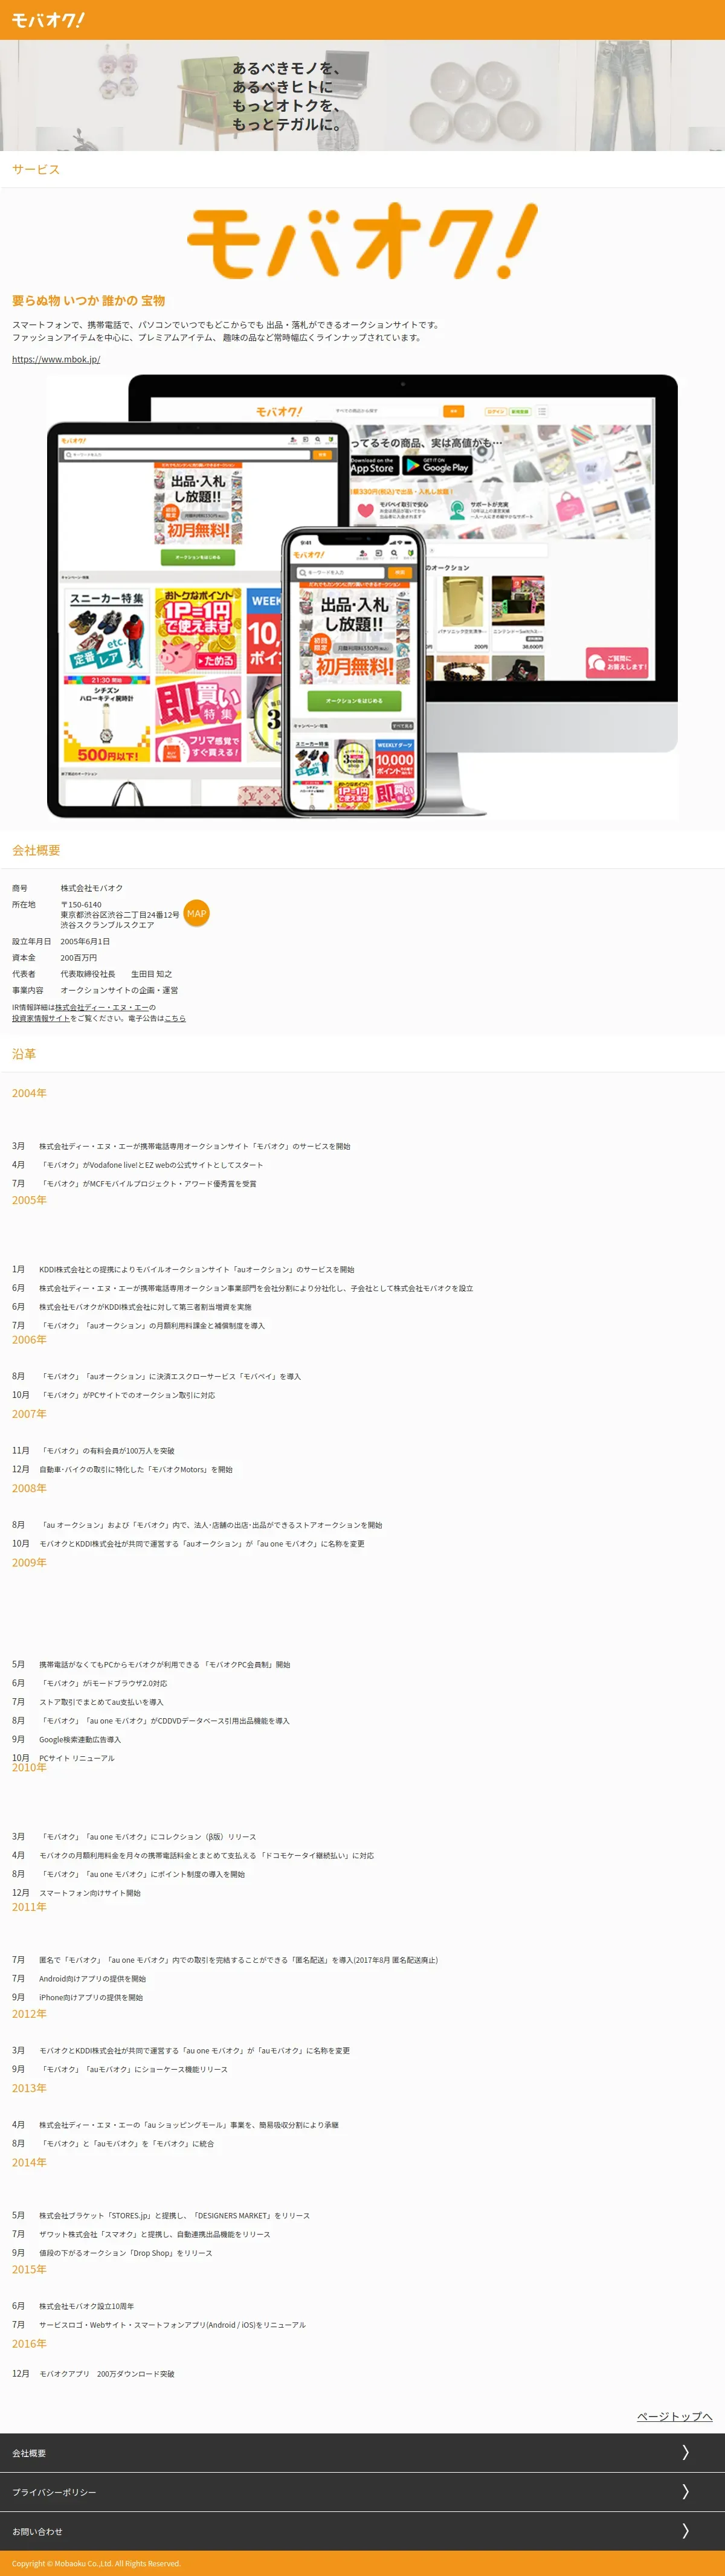The image size is (725, 2576).
Task: Click the MCFモバイルプロジェクト・アワード history entry
Action: (x=148, y=1183)
